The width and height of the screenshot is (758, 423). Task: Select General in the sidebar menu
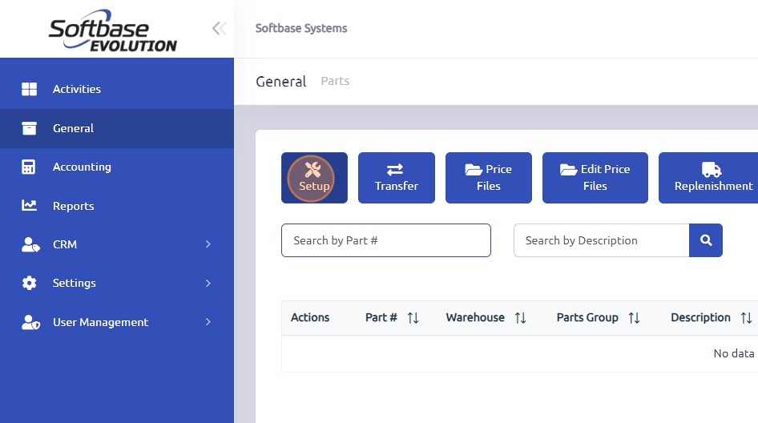[117, 128]
